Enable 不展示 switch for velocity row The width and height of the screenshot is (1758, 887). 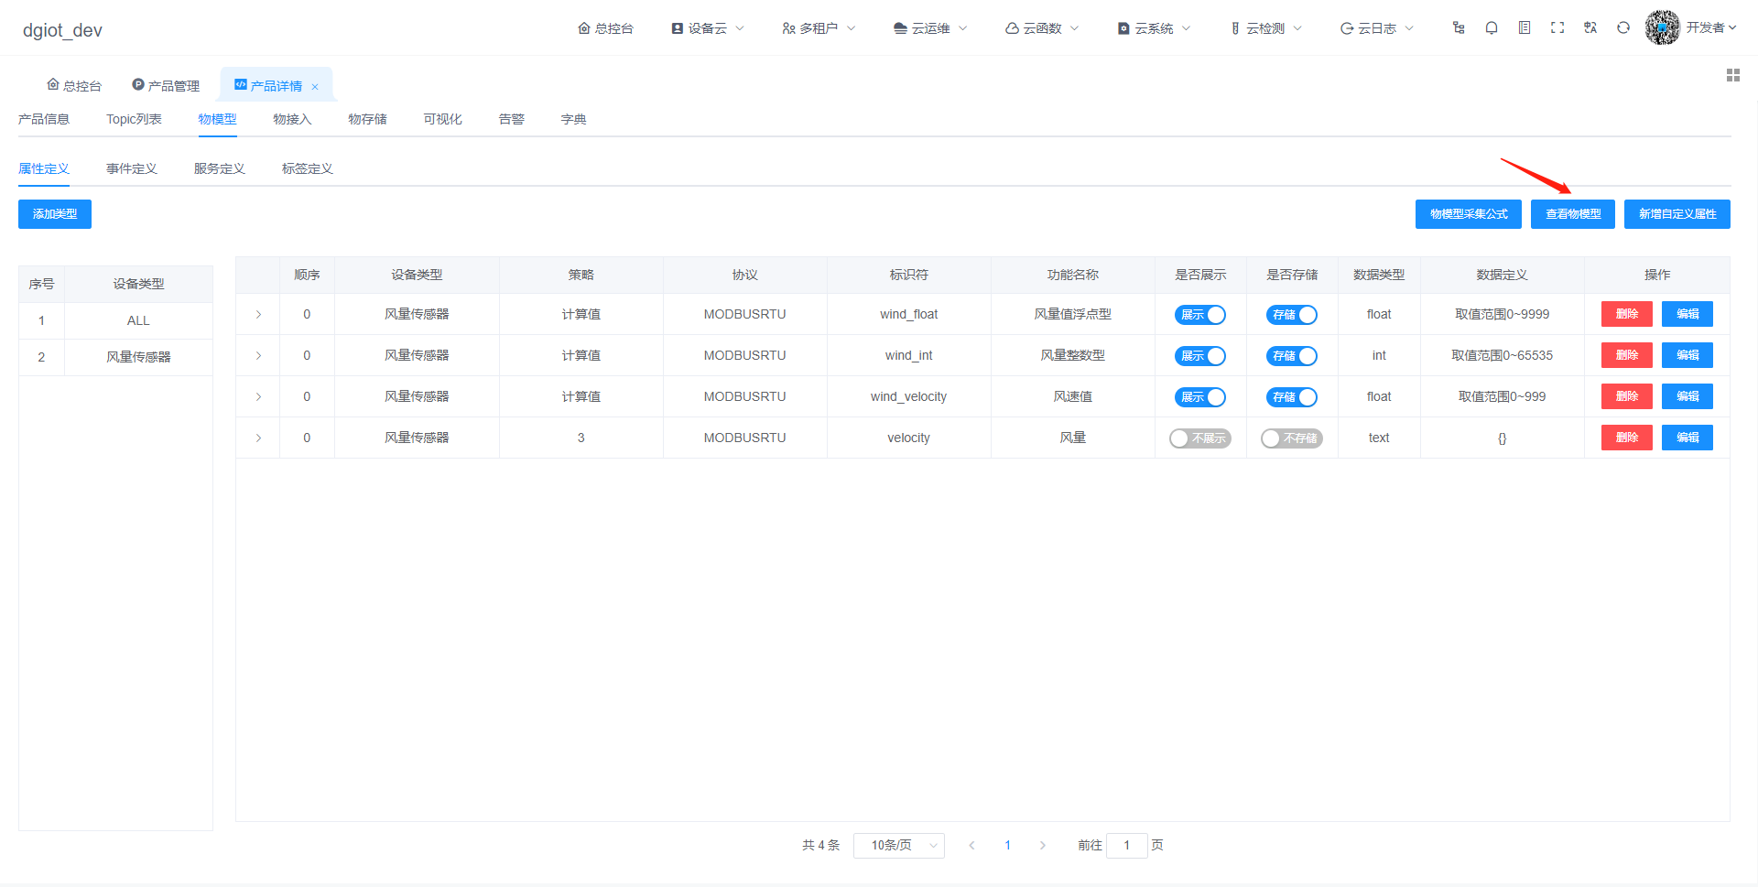click(x=1200, y=438)
